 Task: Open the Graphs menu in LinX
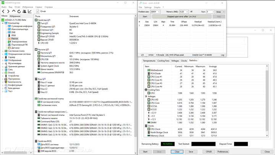[x=157, y=7]
